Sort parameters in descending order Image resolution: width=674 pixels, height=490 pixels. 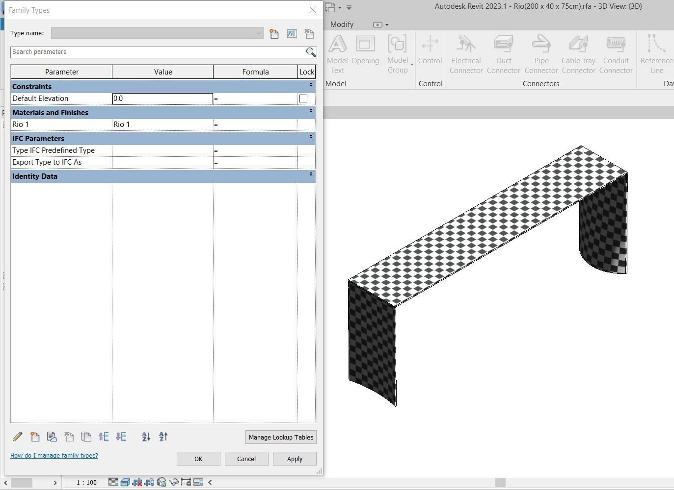tap(163, 437)
